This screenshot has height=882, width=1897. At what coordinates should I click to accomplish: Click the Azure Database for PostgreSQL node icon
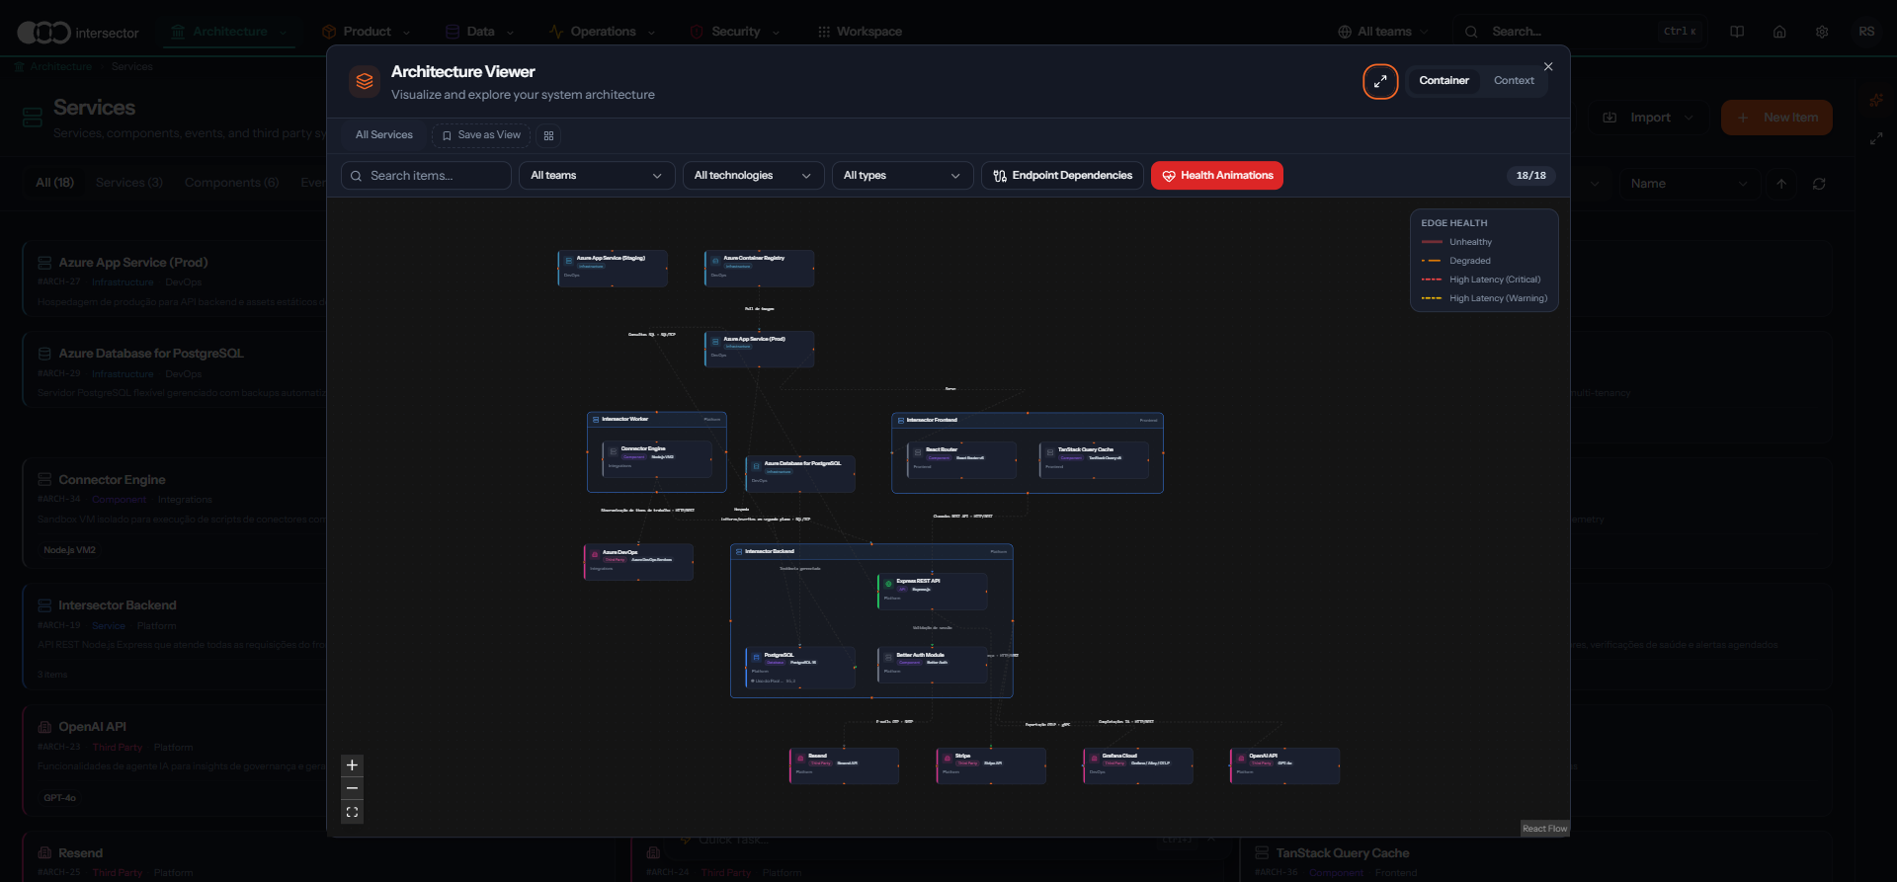point(756,466)
